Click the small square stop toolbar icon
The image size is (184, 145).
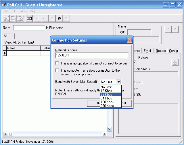tap(66, 18)
